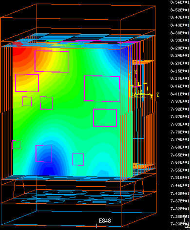
Task: Select the 7.87E+01 scale value
Action: (180, 117)
